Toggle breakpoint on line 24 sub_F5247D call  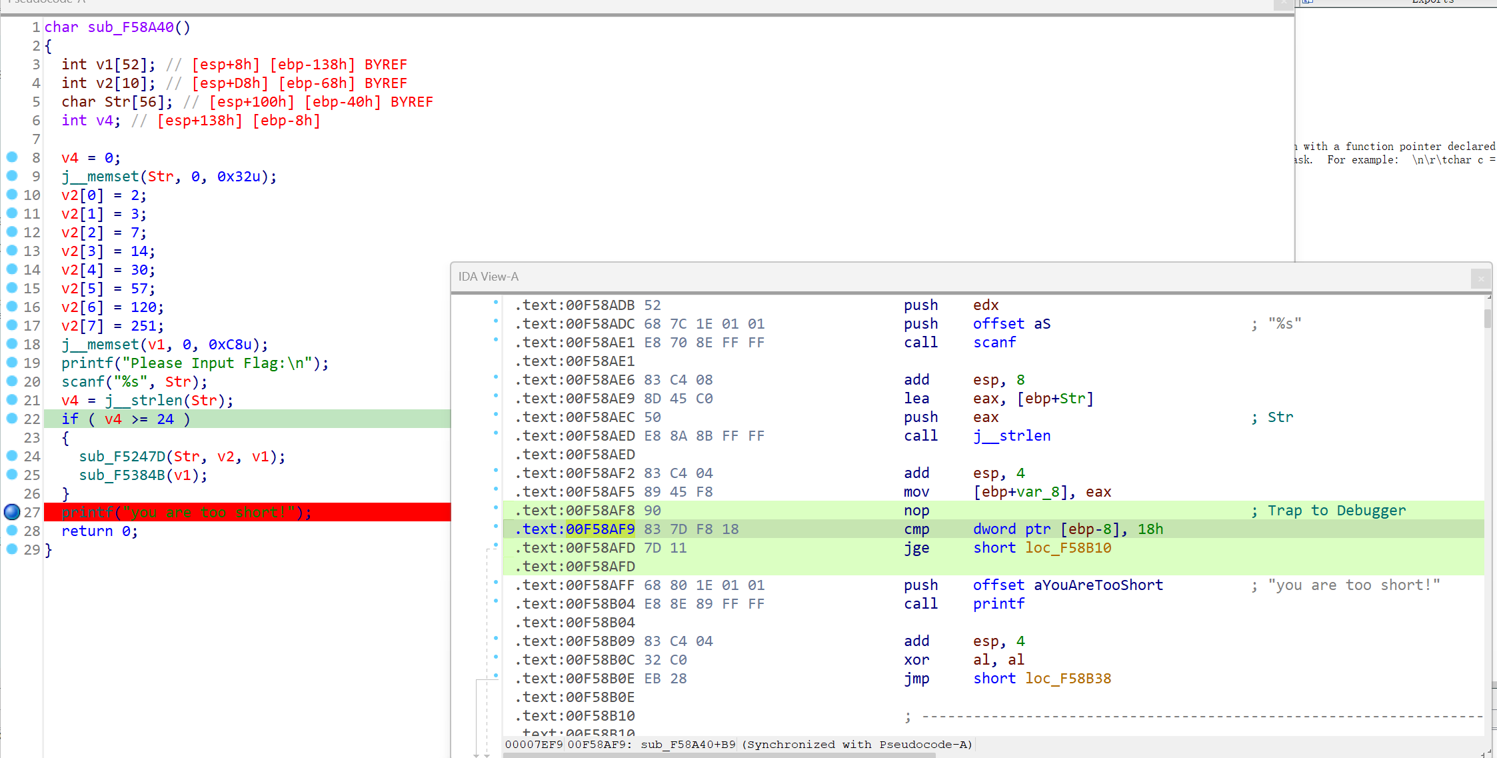pos(12,456)
